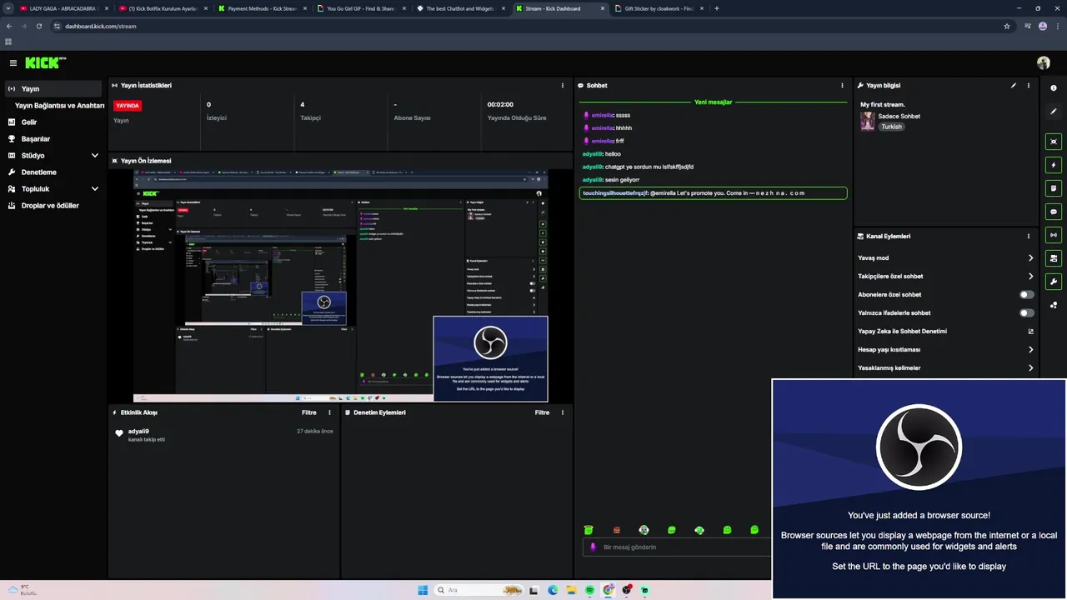The height and width of the screenshot is (600, 1067).
Task: Switch to Payment Methods - Kick Stream tab
Action: 262,8
